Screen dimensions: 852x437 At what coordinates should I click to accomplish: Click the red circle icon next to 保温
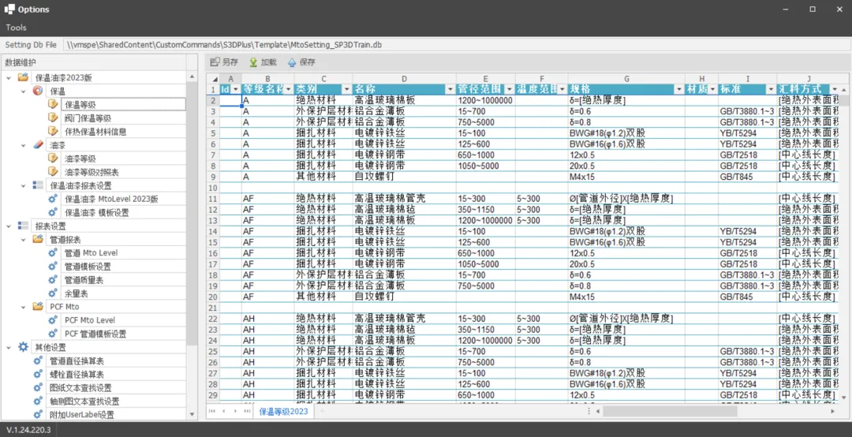pyautogui.click(x=38, y=91)
